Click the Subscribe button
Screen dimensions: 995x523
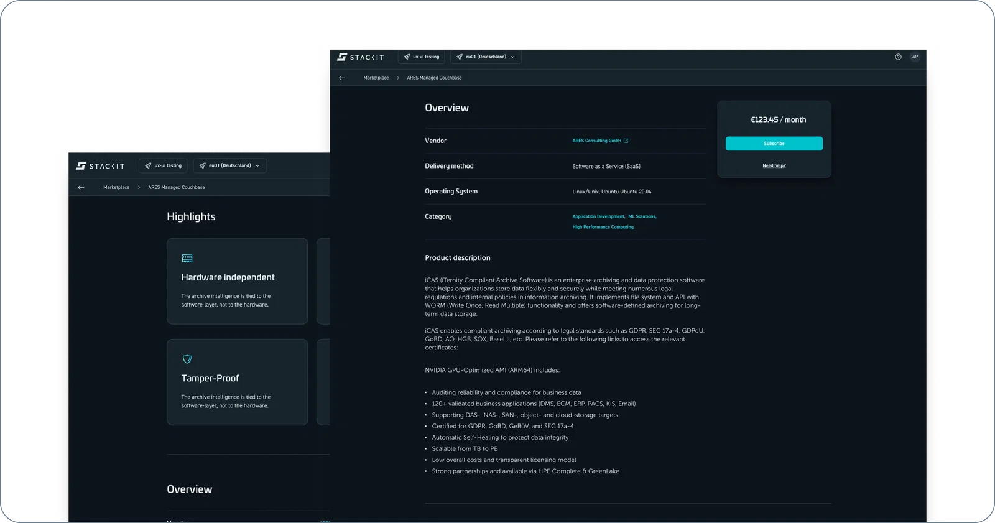point(774,144)
